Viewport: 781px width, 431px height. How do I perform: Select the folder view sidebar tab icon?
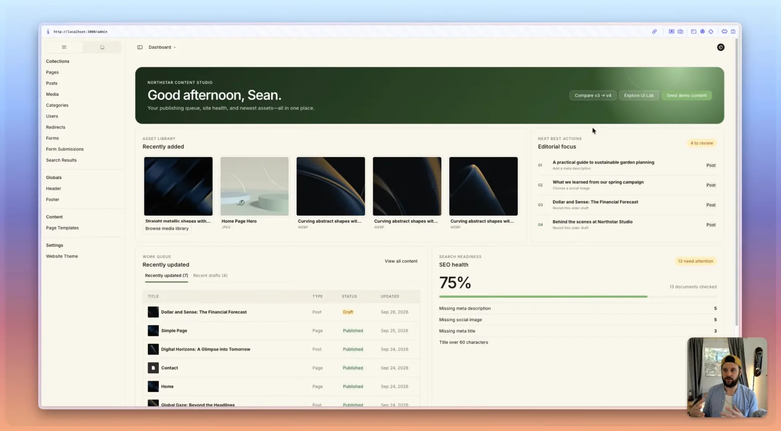(102, 47)
